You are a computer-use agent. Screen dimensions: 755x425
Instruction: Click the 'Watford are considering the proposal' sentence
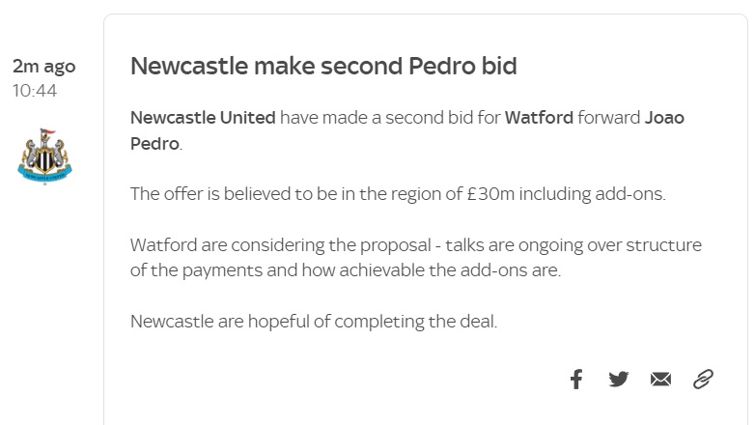coord(280,245)
